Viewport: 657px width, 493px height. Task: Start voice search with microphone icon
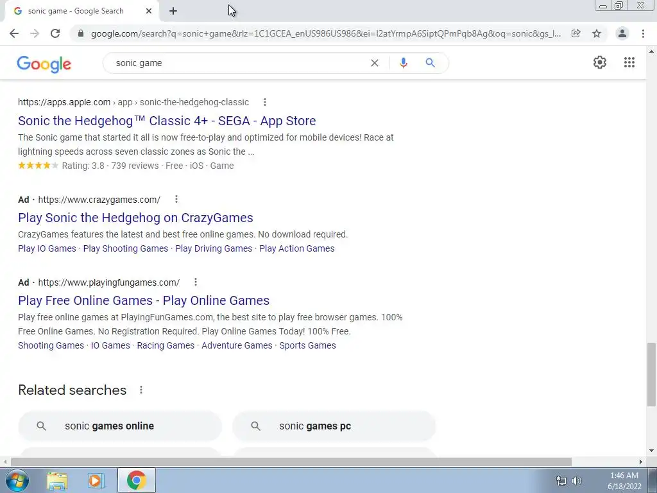[404, 63]
